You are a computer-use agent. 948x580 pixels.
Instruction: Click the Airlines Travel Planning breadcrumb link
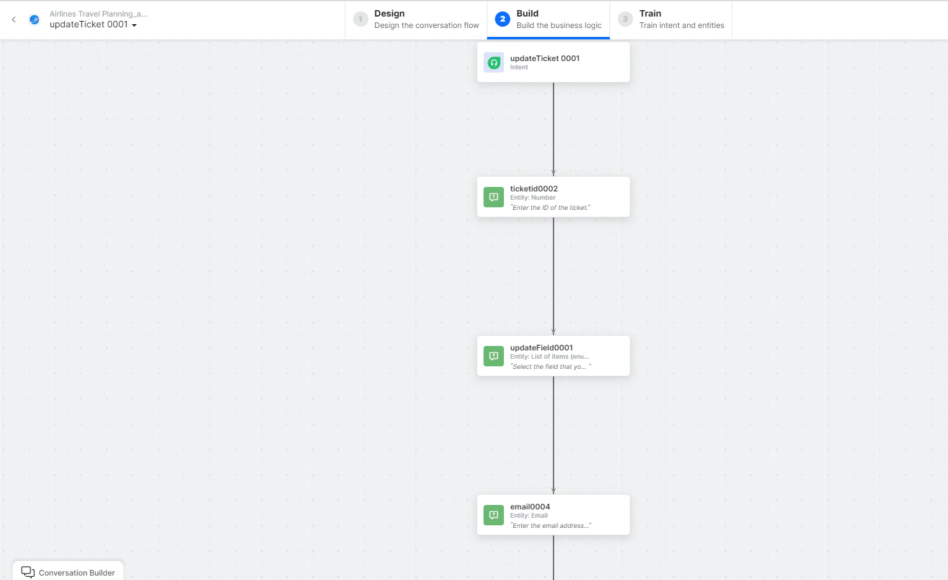98,13
